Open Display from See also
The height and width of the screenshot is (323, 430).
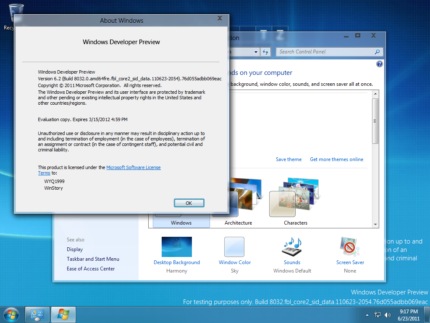pyautogui.click(x=75, y=249)
